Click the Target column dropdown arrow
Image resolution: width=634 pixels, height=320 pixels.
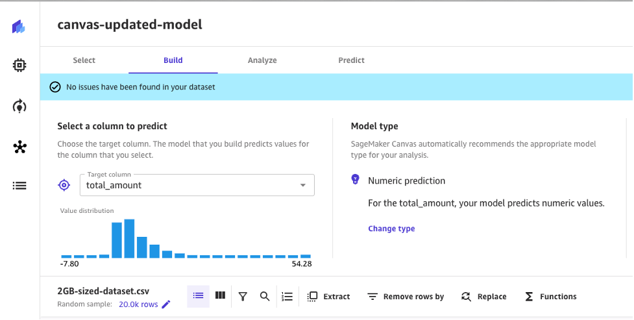[302, 186]
